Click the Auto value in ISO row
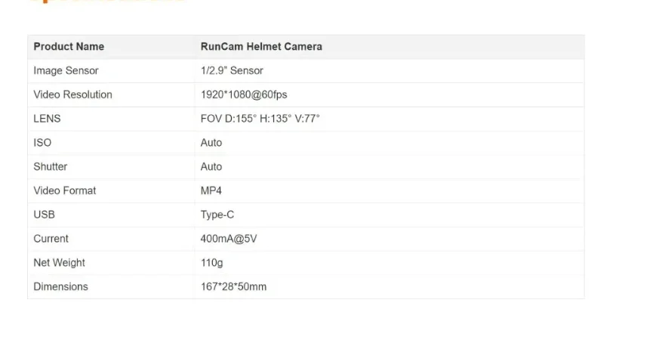This screenshot has height=340, width=656. pyautogui.click(x=211, y=143)
